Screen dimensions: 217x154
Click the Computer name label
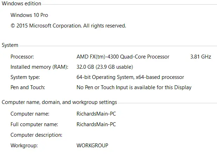click(30, 114)
